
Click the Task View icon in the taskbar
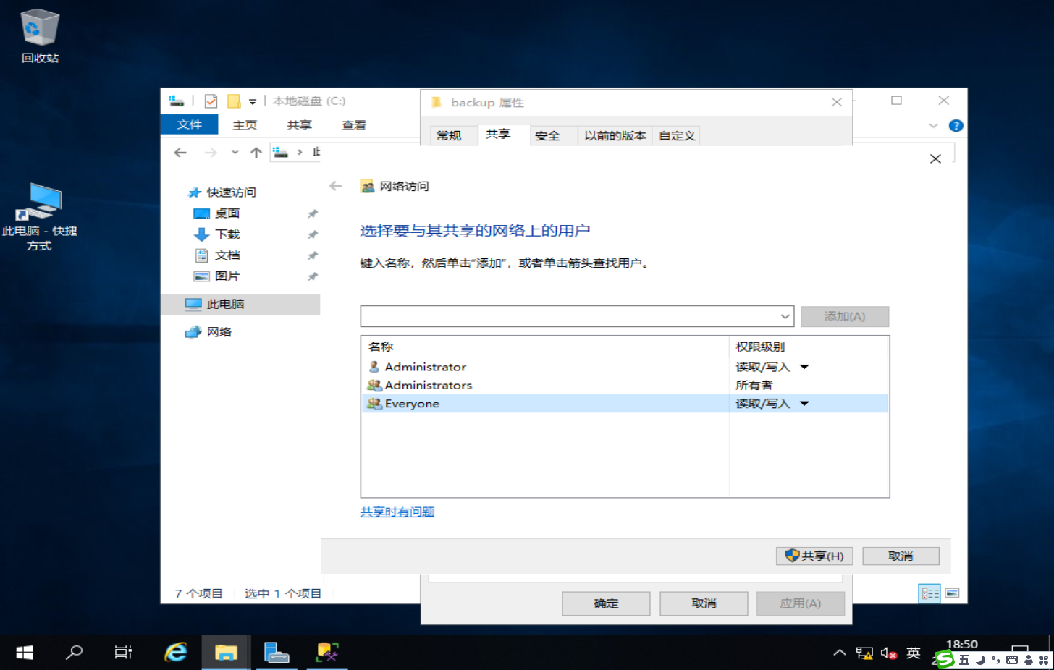coord(123,652)
